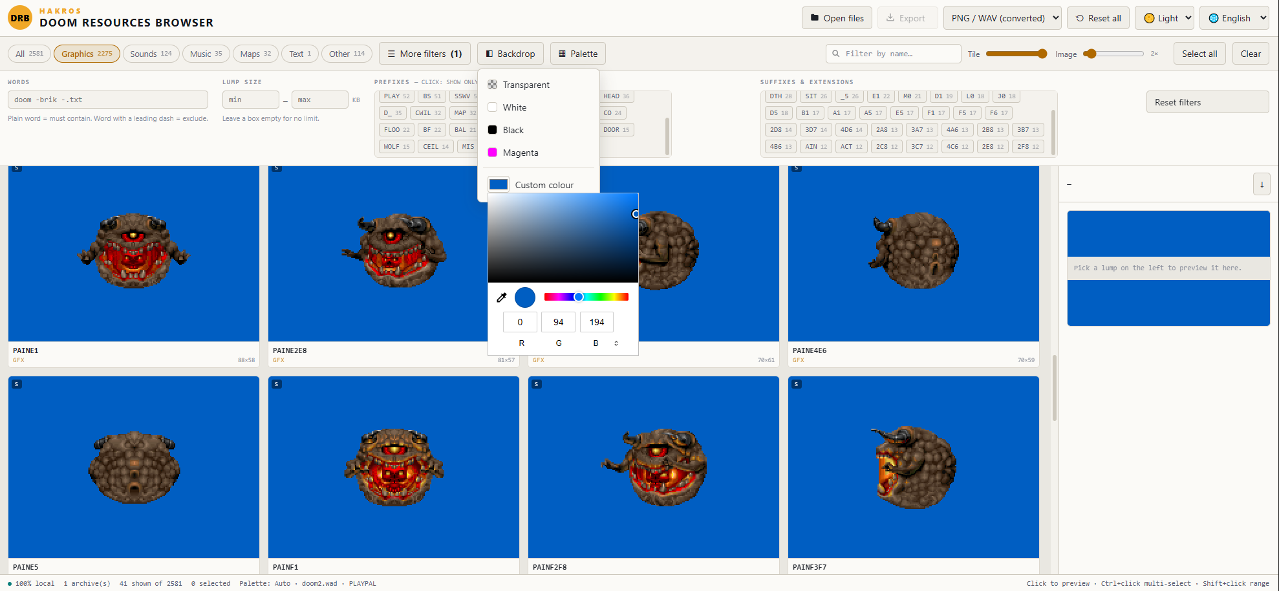Image resolution: width=1279 pixels, height=591 pixels.
Task: Select the PAINE5 sprite thumbnail
Action: pos(134,467)
